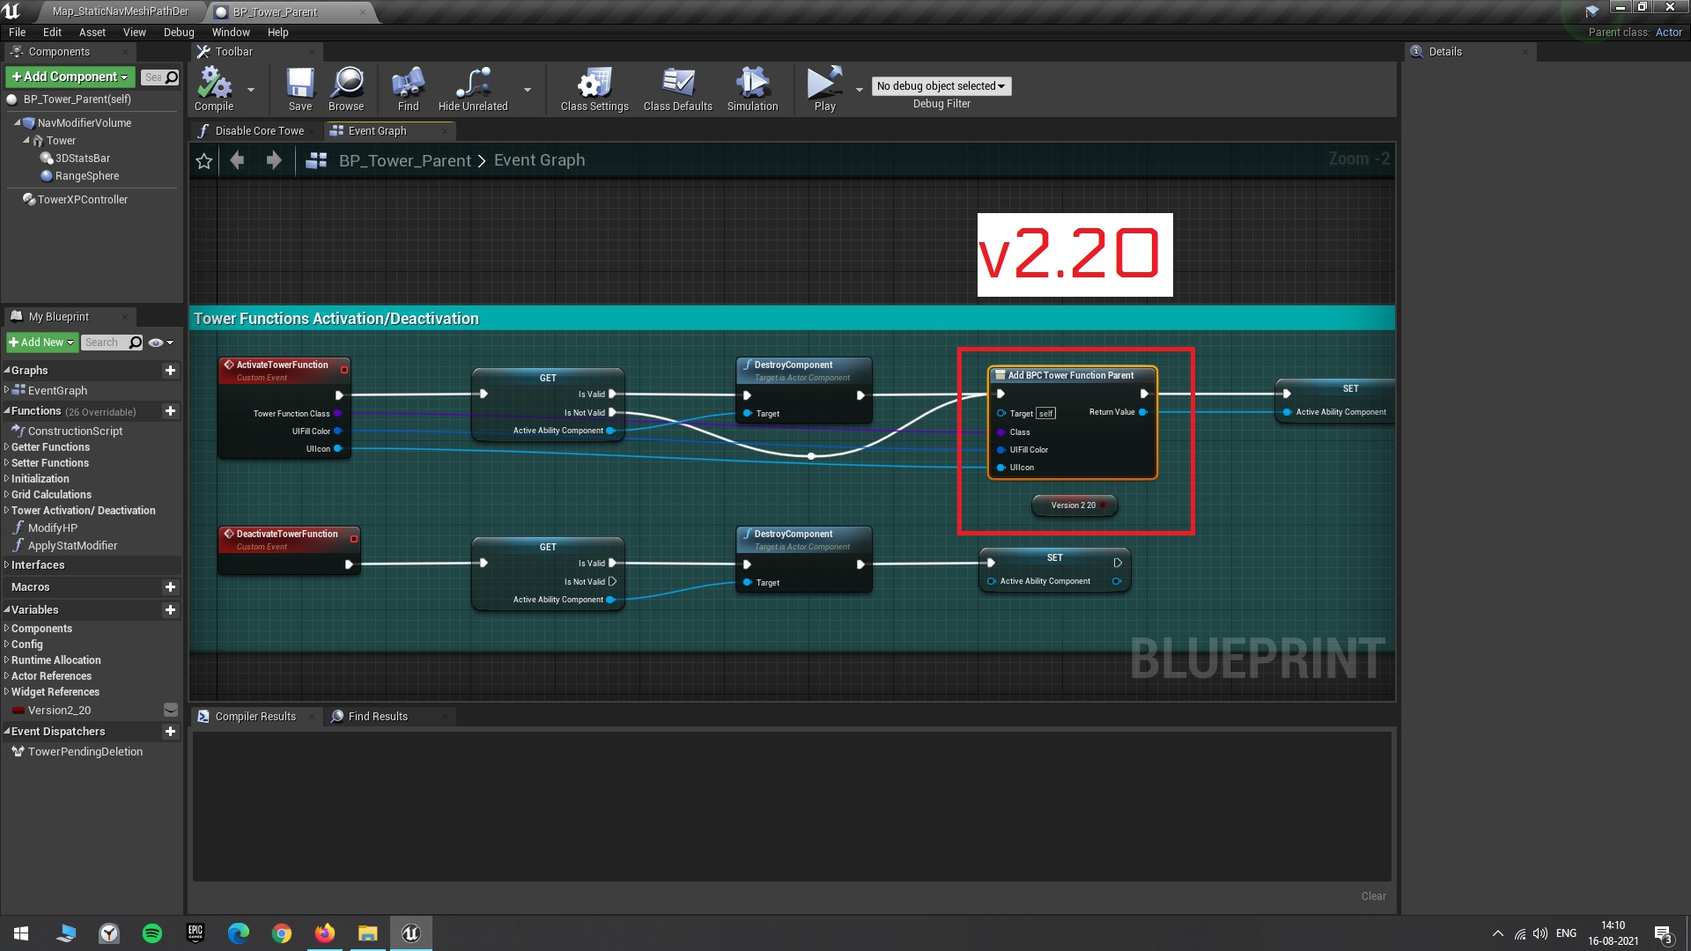Open the Add New dropdown

[41, 343]
